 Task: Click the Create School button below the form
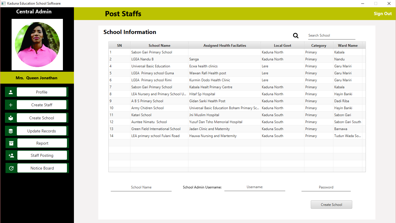pyautogui.click(x=331, y=204)
